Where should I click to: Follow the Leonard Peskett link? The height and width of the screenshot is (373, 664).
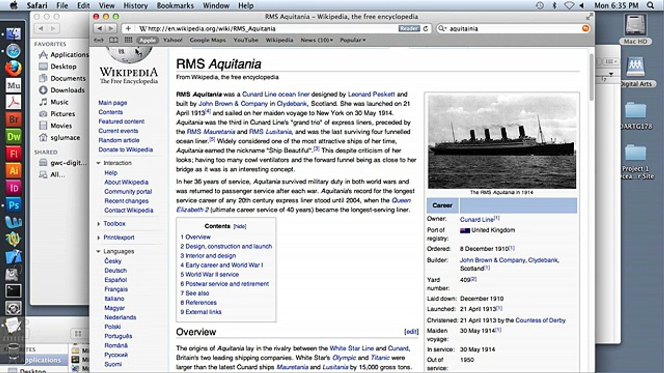(371, 94)
